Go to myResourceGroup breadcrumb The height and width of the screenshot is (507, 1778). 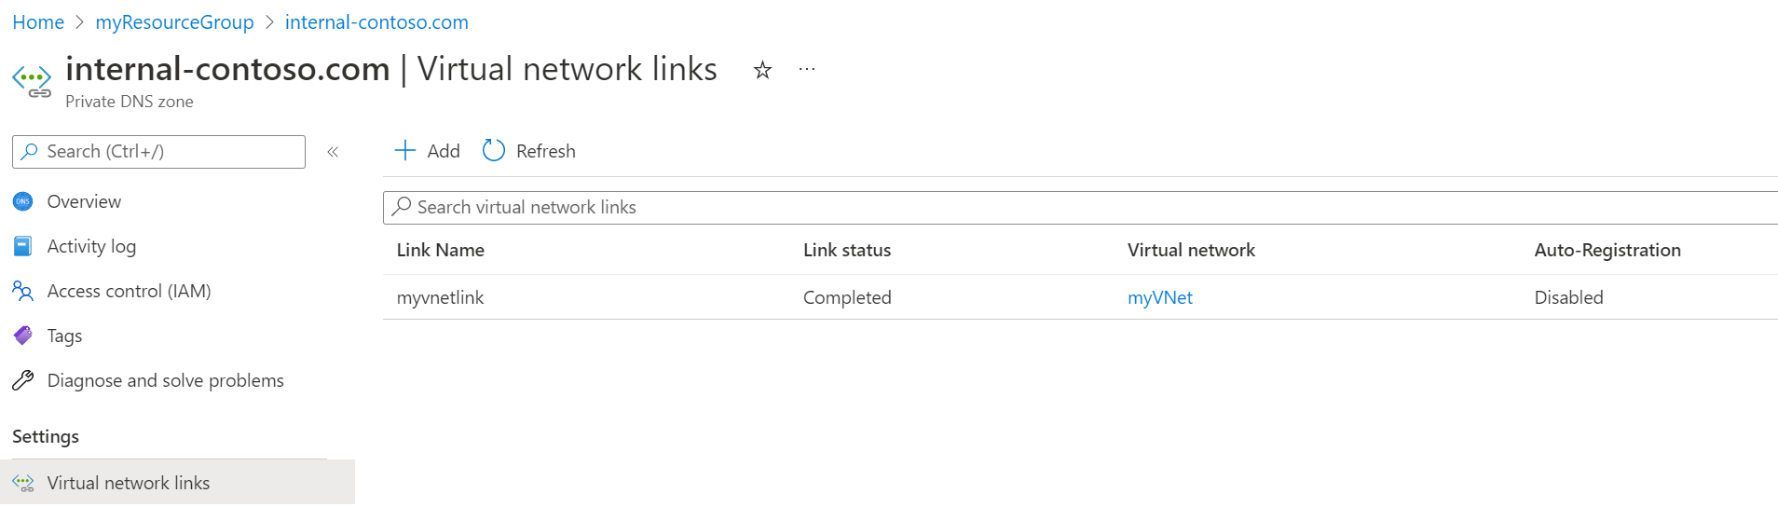click(174, 22)
